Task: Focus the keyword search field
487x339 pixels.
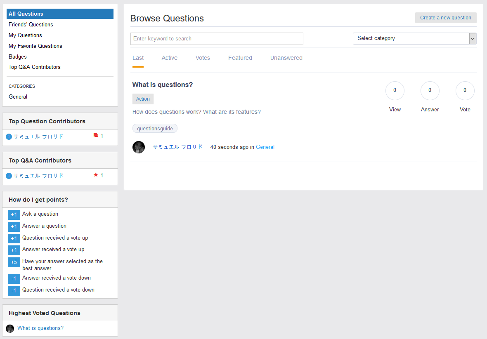Action: point(217,39)
